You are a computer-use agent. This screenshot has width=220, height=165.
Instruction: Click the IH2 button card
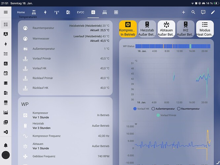186,29
